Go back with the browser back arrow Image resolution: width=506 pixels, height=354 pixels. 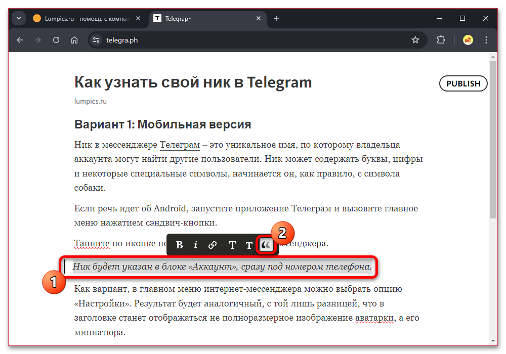click(20, 40)
